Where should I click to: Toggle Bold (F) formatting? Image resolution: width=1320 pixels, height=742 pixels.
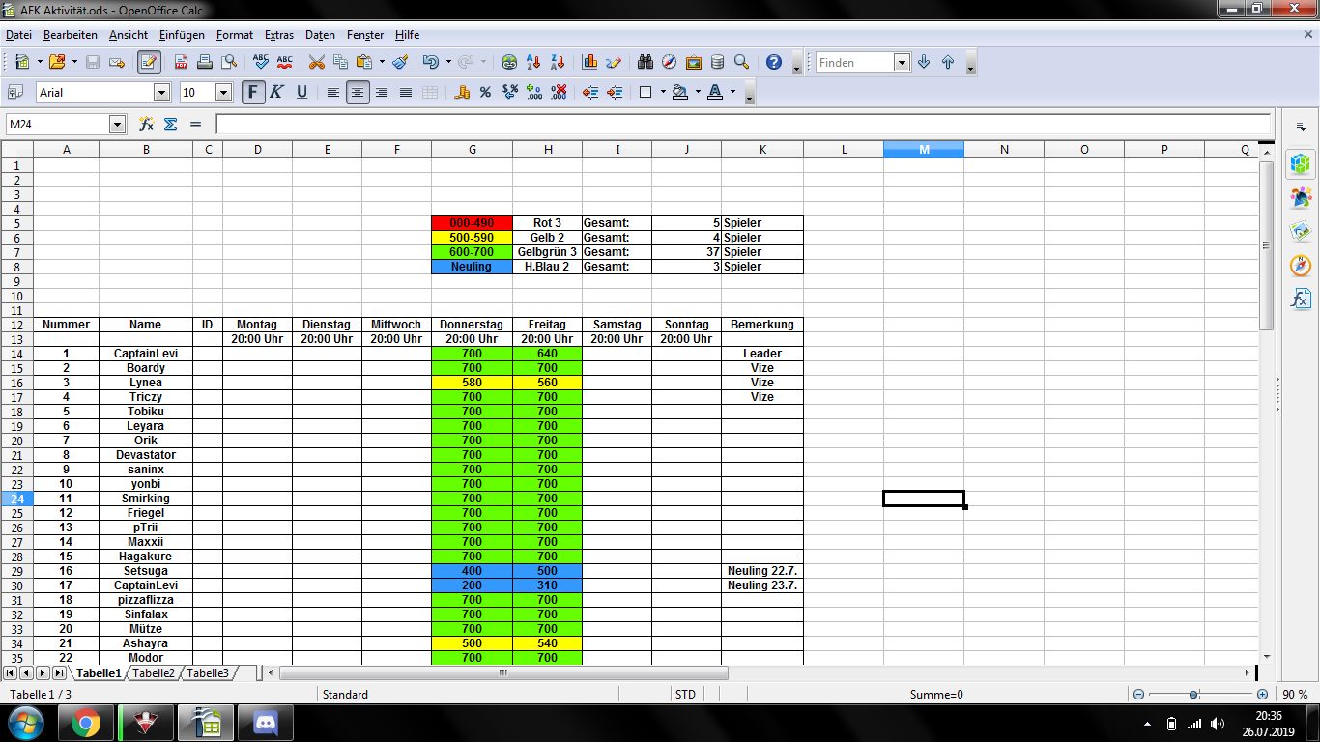(x=253, y=92)
